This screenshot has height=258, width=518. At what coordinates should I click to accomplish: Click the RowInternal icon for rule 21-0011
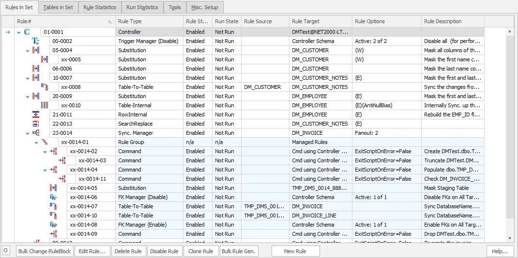35,115
